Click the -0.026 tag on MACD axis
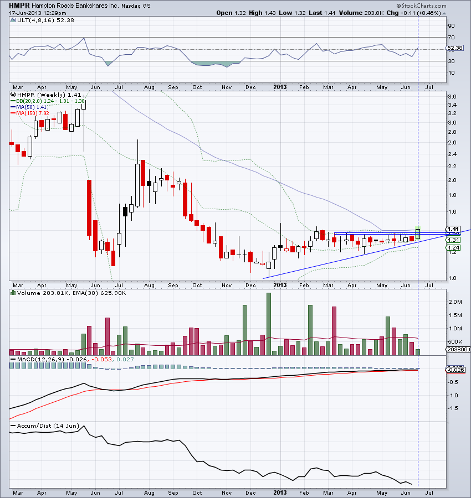Screen dimensions: 471x498 [455, 370]
